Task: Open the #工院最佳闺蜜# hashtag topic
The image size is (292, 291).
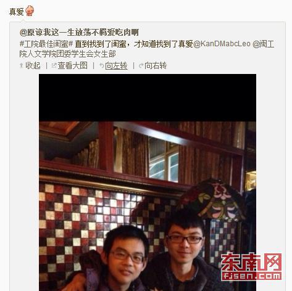Action: point(46,44)
